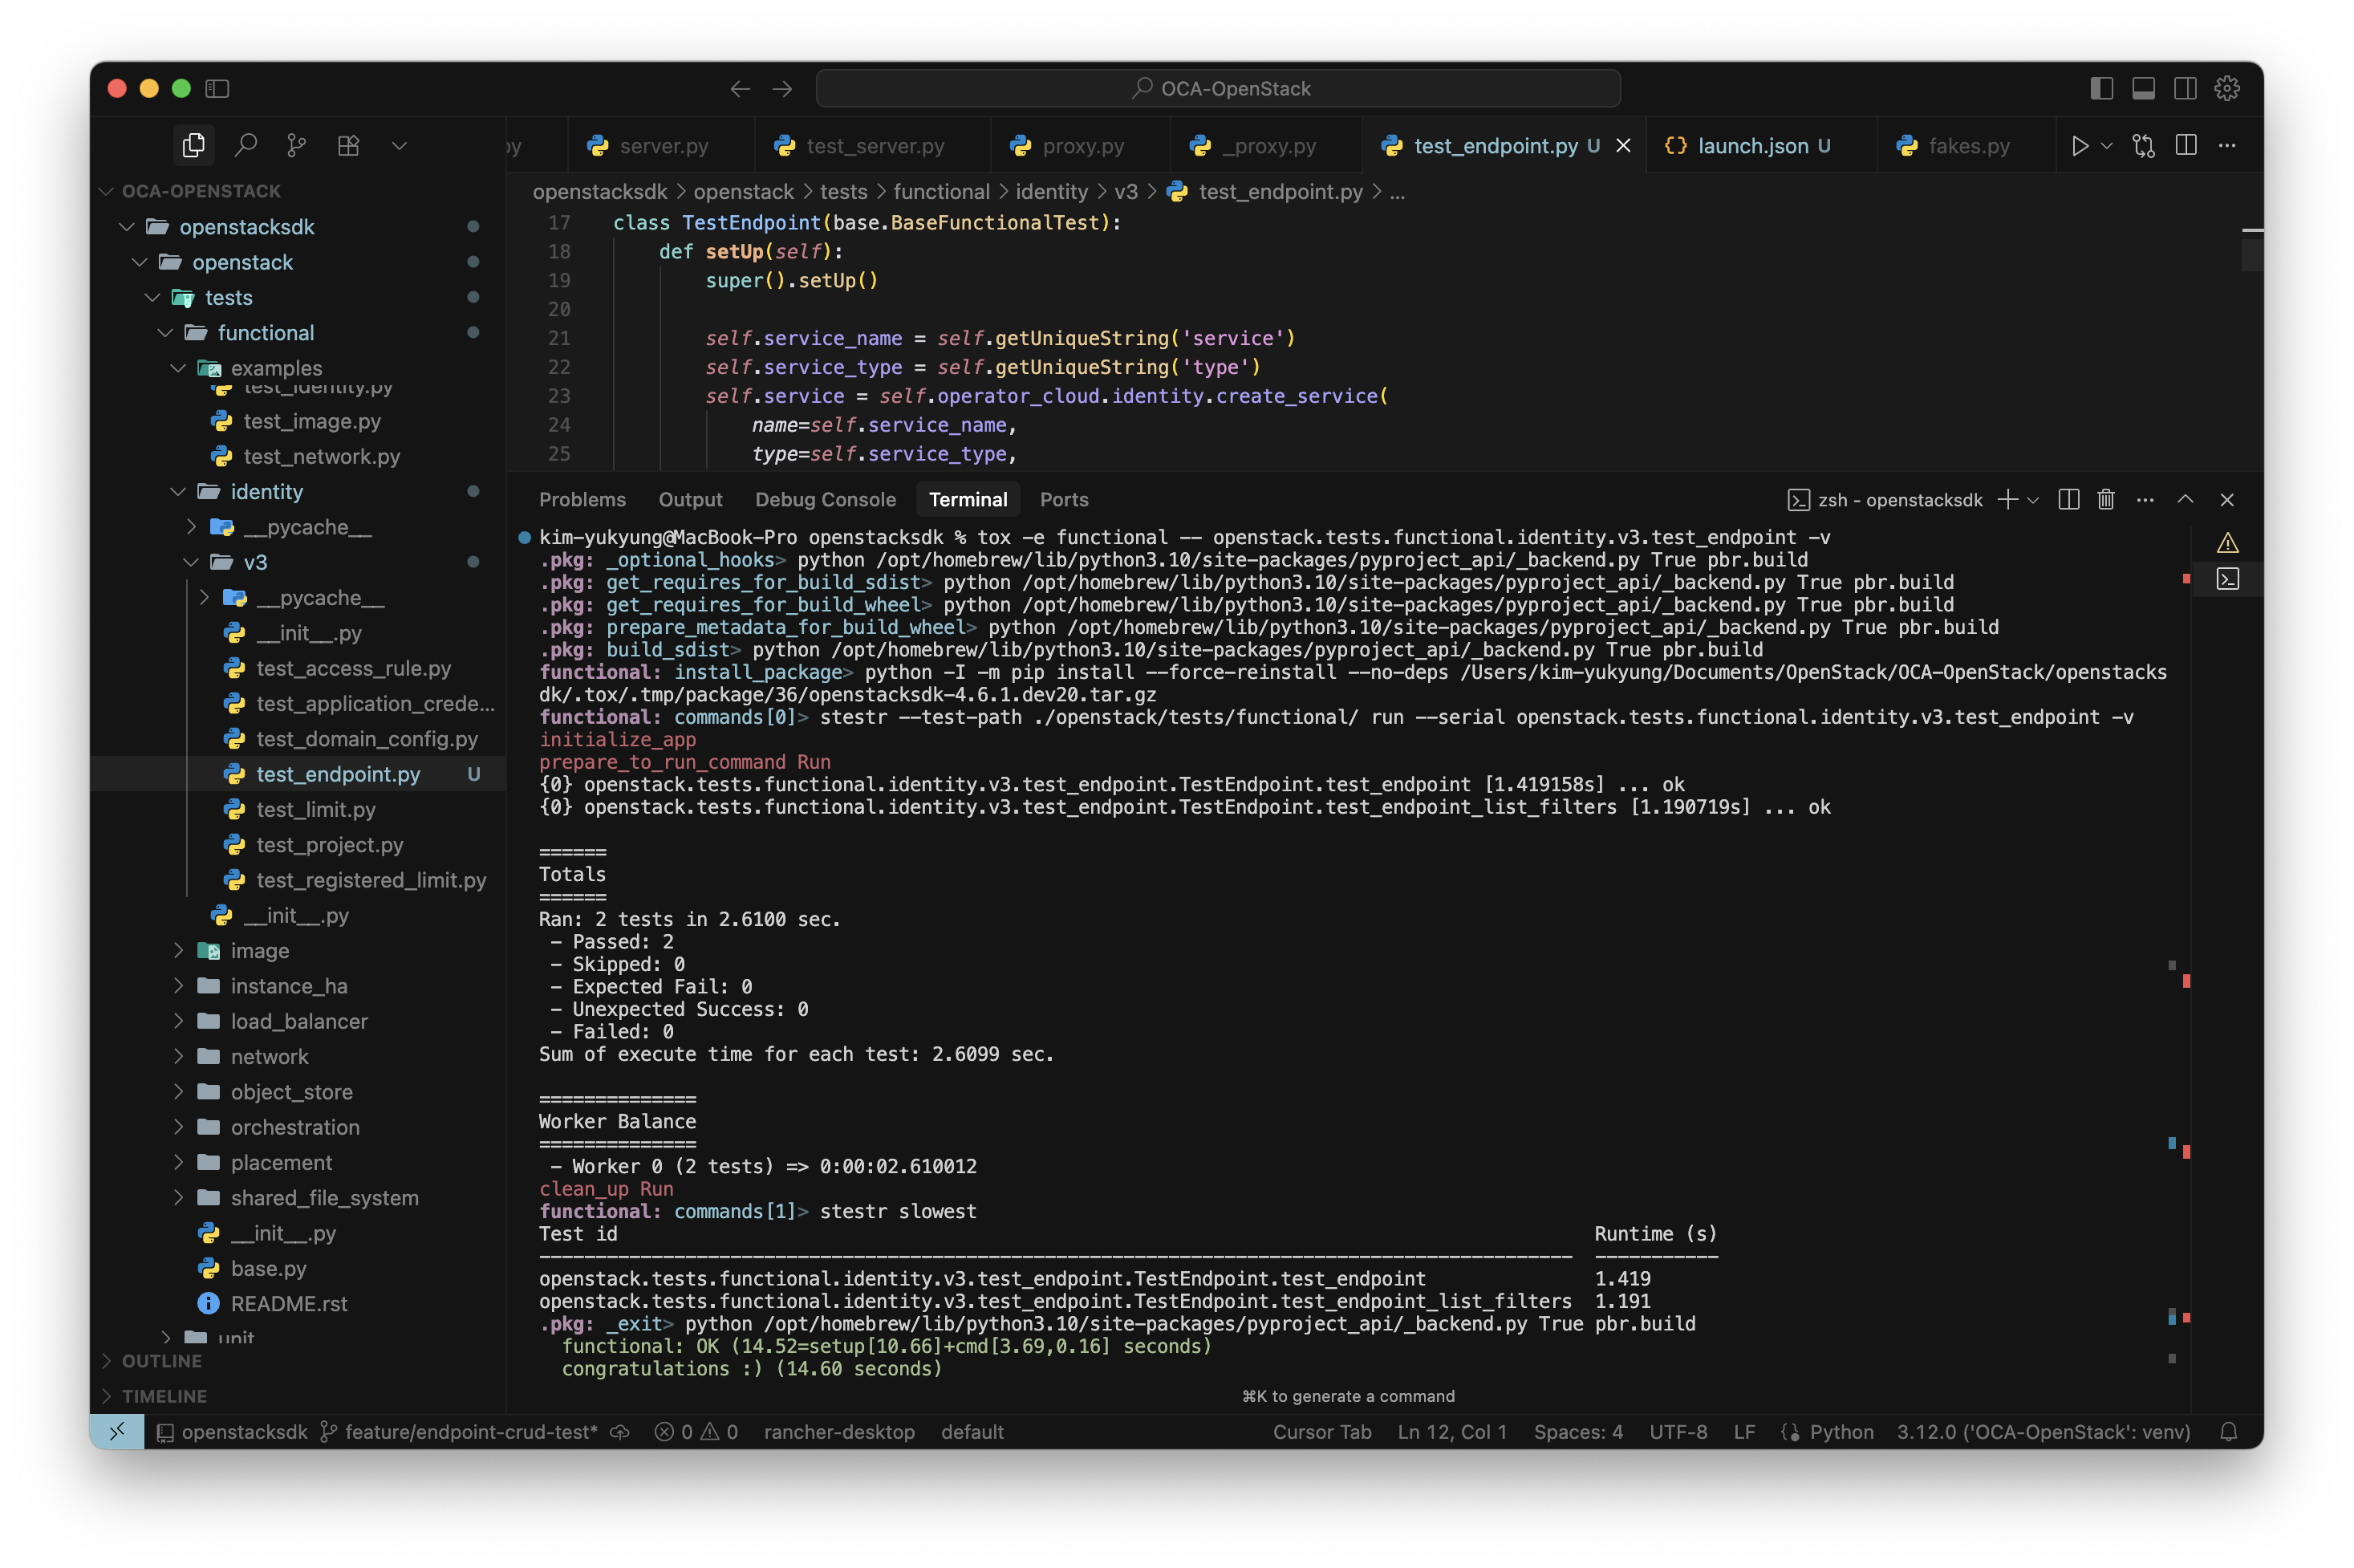Toggle bottom panel layout icon
Viewport: 2354px width, 1568px height.
2143,88
